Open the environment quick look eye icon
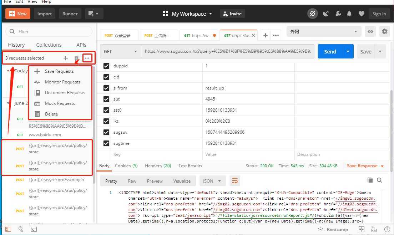Viewport: 394px width, 235px height. (x=370, y=31)
